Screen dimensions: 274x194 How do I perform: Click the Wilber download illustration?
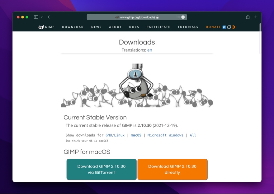click(x=137, y=85)
